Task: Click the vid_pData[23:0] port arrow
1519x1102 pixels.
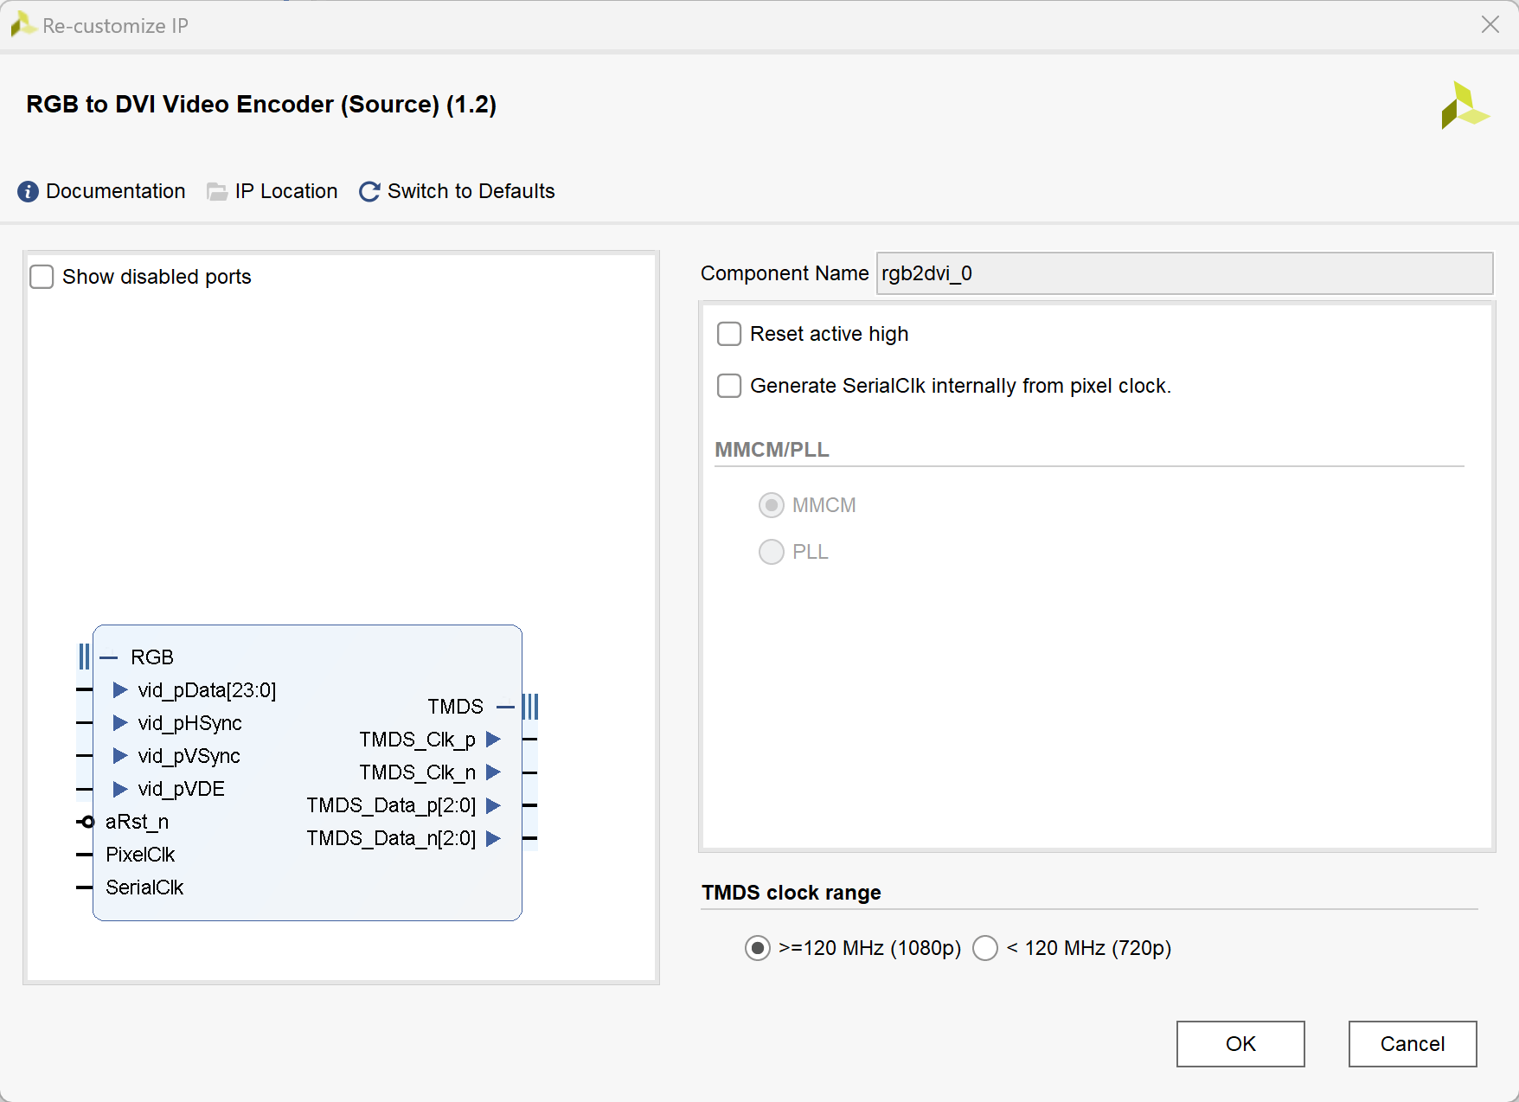Action: (x=120, y=690)
